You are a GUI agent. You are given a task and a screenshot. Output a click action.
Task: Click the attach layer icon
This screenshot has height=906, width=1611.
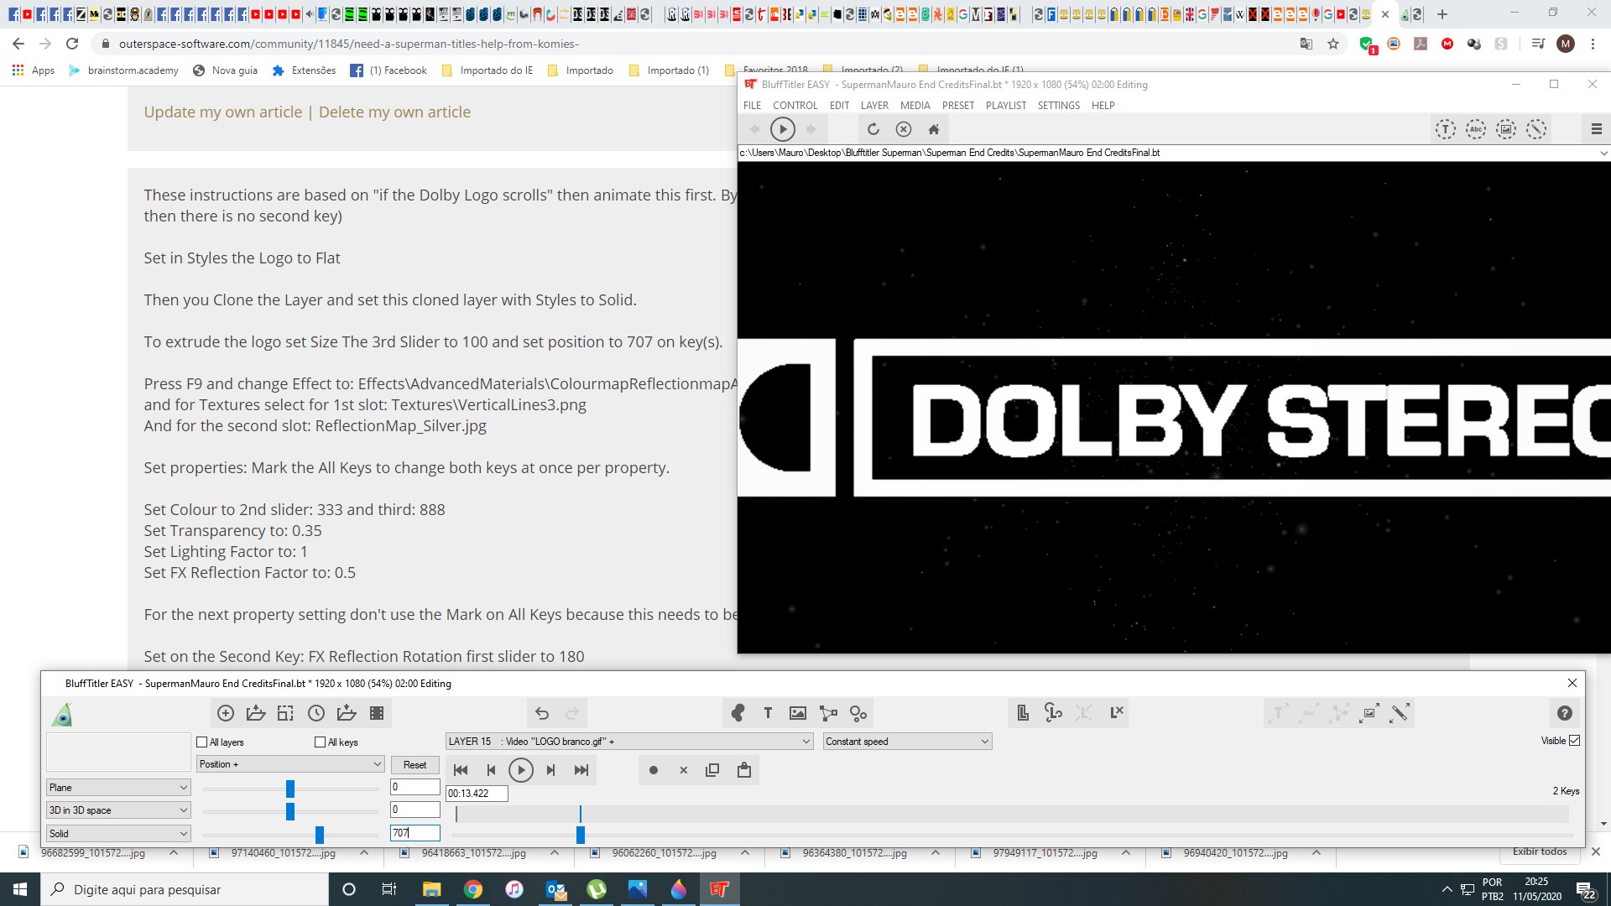1053,713
